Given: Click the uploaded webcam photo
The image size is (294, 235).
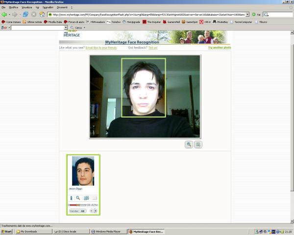Looking at the screenshot, I should click(x=145, y=96).
